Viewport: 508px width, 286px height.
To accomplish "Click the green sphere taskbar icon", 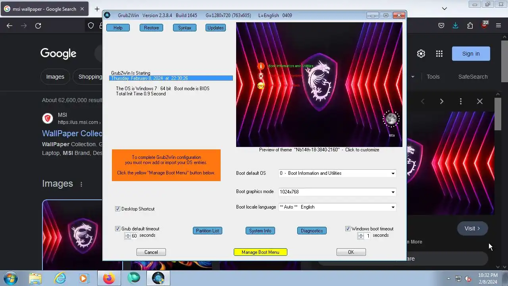I will tap(134, 278).
